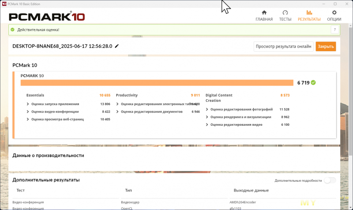Click the orange Закрыть button
This screenshot has width=353, height=210.
(x=326, y=46)
